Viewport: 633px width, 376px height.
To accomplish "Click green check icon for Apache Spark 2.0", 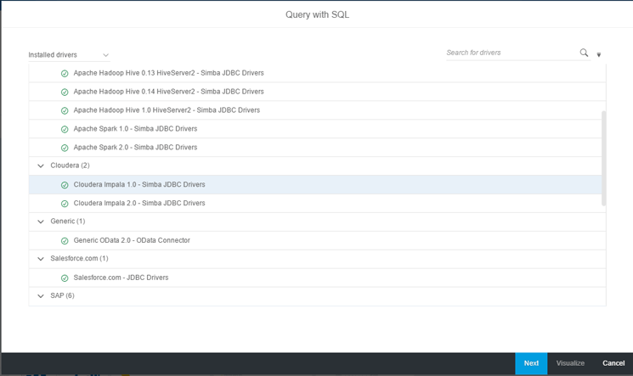I will click(65, 148).
